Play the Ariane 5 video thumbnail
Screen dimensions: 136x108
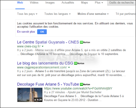pyautogui.click(x=30, y=95)
